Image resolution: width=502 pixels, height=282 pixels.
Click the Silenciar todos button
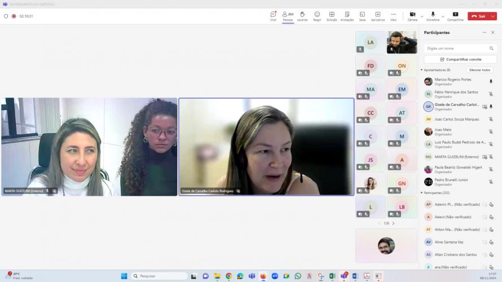pyautogui.click(x=479, y=70)
